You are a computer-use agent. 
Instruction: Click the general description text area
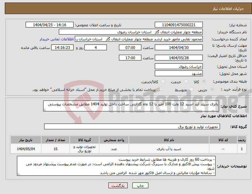pos(131,106)
